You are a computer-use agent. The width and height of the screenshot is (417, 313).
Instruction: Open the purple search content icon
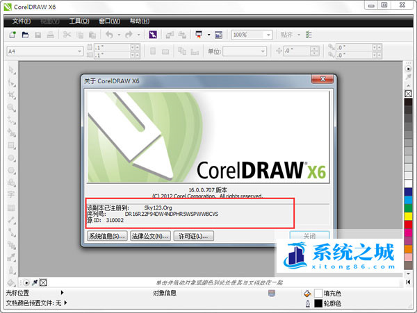point(153,35)
